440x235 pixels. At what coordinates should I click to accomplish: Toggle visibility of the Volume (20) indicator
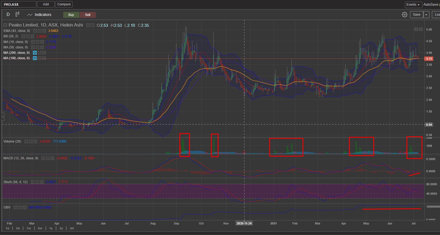pyautogui.click(x=26, y=141)
